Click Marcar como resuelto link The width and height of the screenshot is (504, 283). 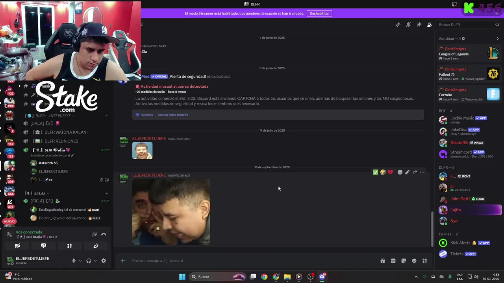[173, 115]
